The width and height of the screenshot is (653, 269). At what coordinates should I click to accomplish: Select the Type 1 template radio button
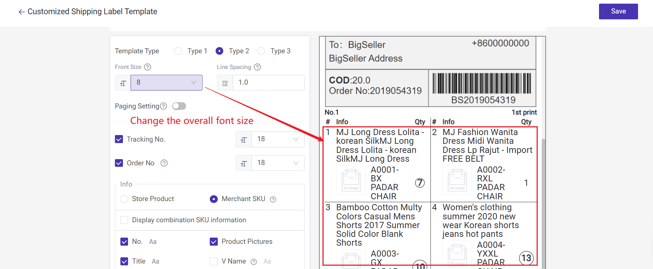click(178, 51)
